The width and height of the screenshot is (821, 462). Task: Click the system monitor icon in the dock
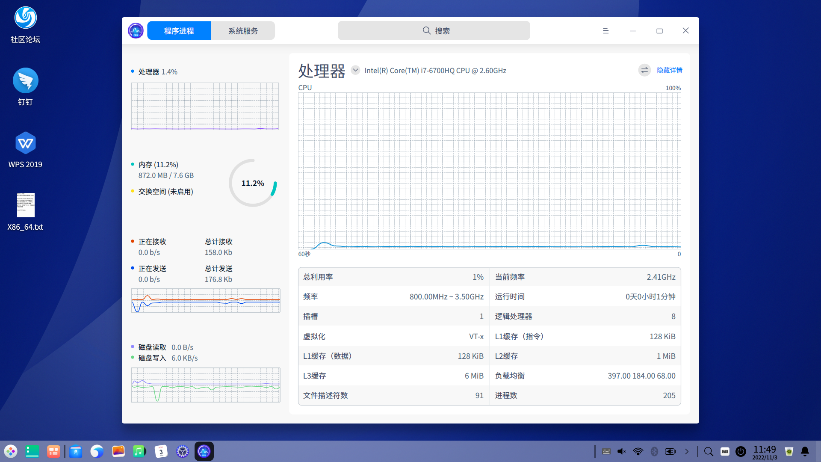tap(204, 451)
